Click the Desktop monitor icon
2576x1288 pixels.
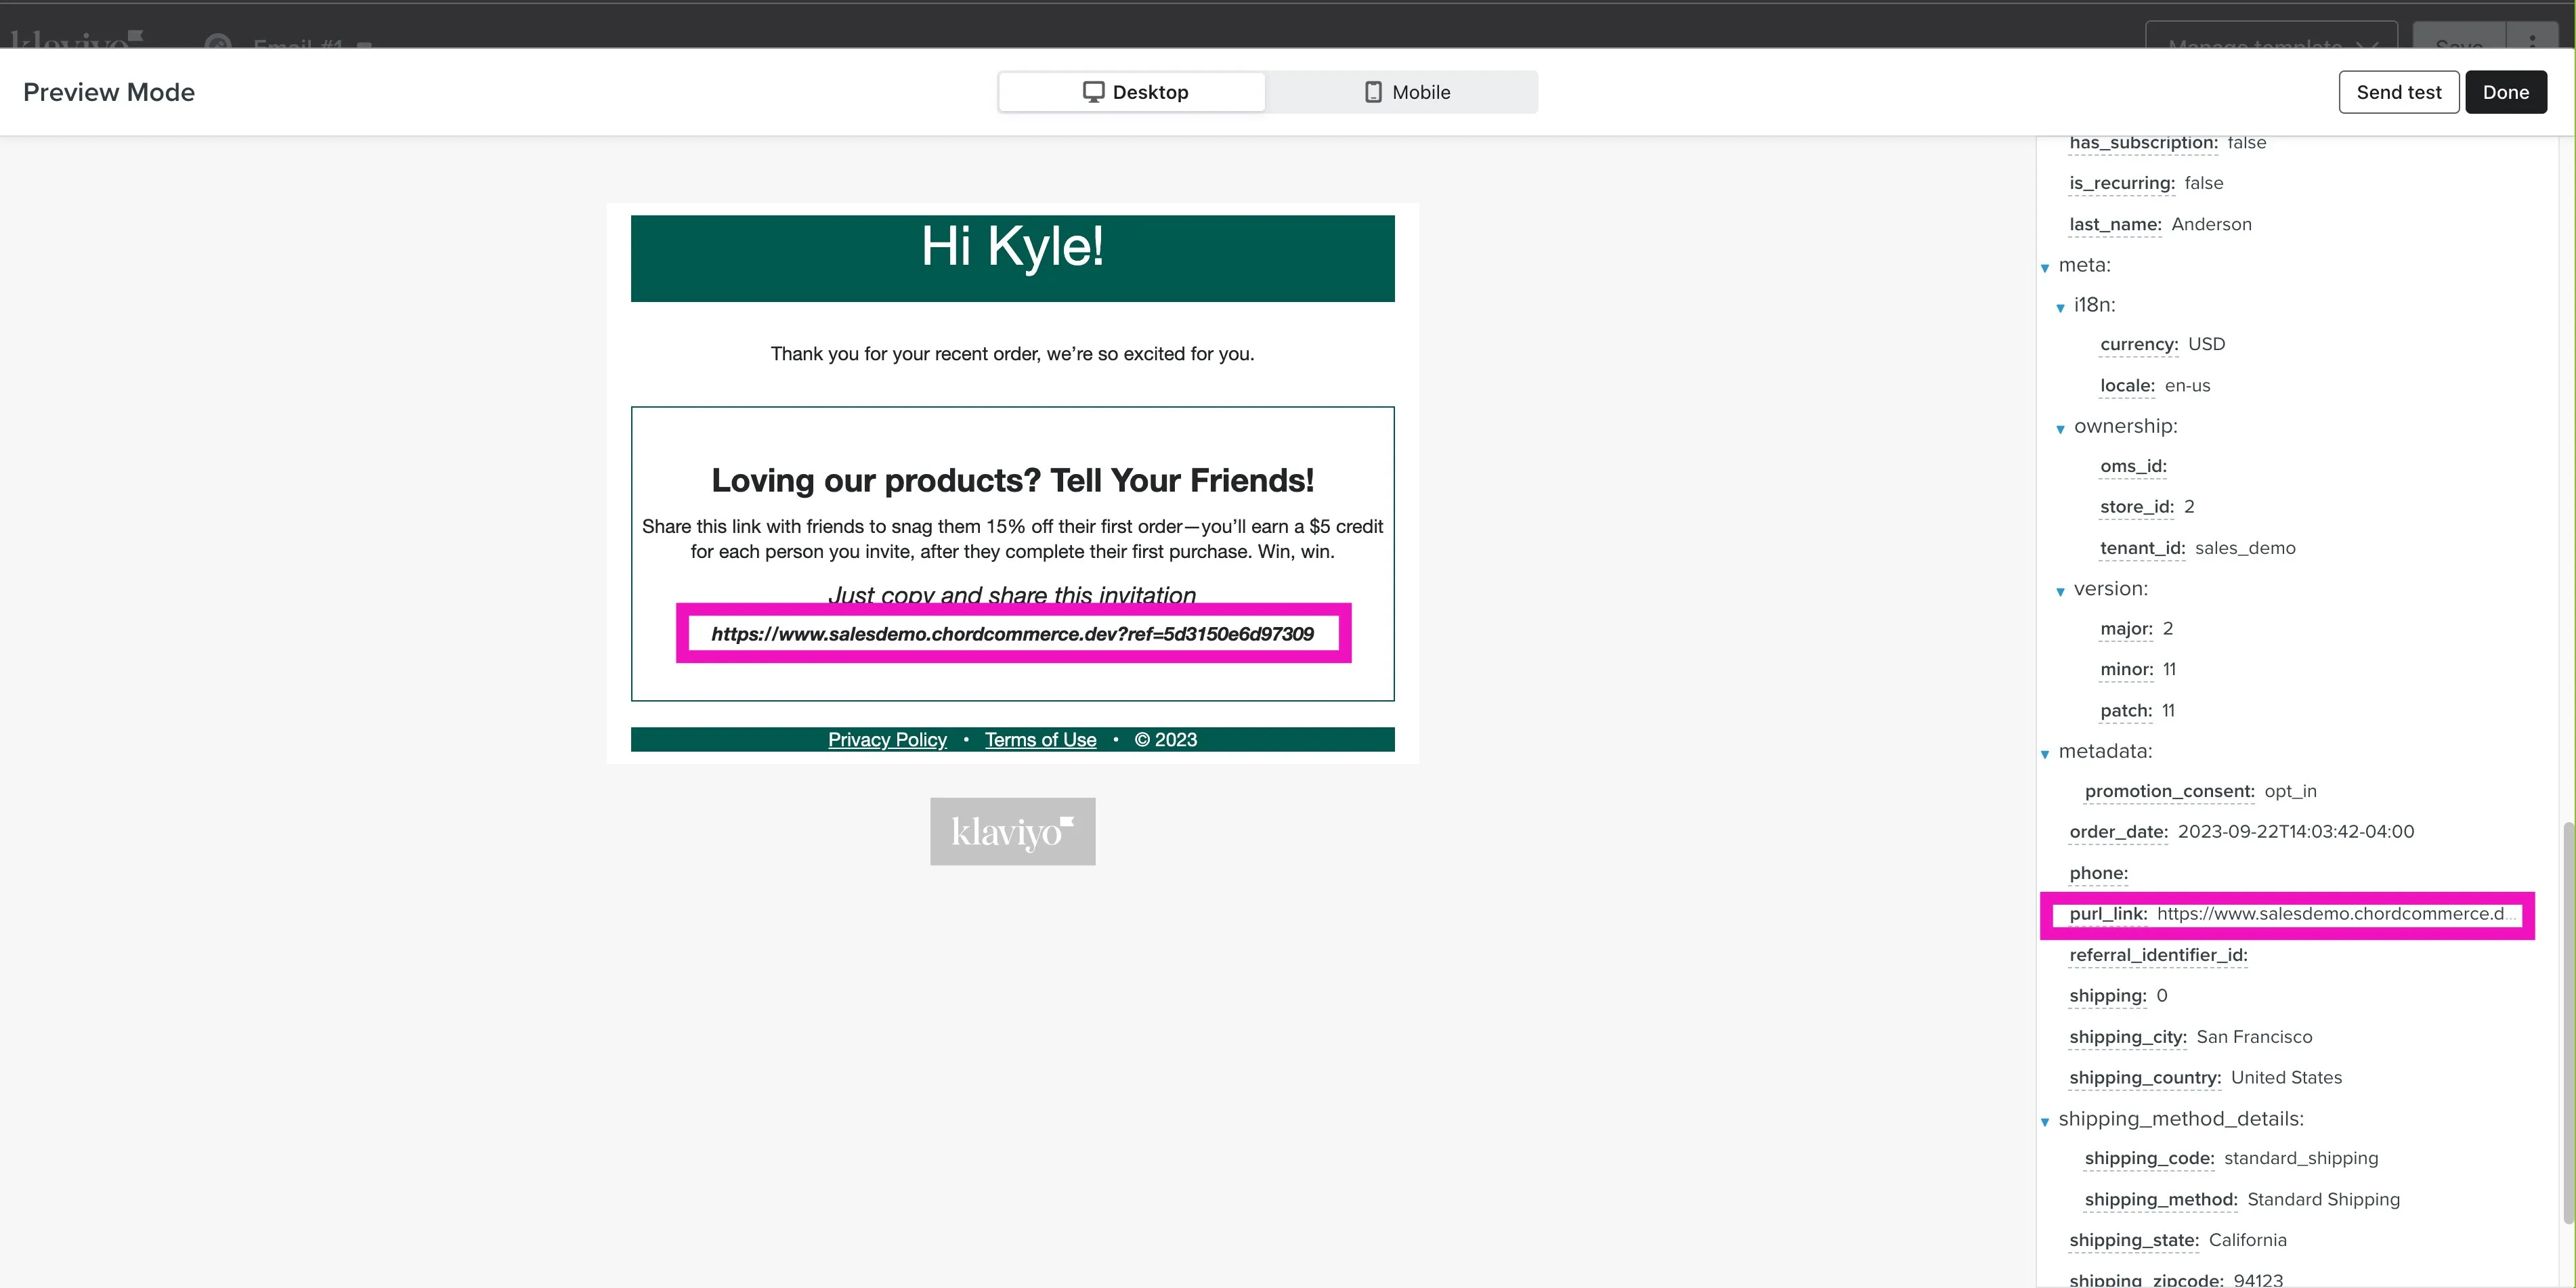point(1093,92)
